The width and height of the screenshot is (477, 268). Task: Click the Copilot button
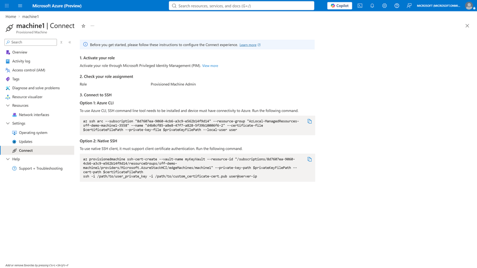[339, 6]
